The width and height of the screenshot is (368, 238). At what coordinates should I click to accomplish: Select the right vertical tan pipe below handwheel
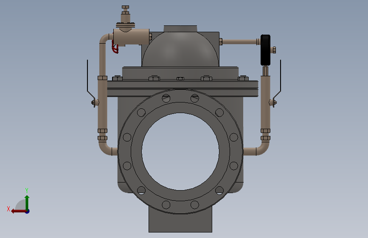[x=265, y=102]
